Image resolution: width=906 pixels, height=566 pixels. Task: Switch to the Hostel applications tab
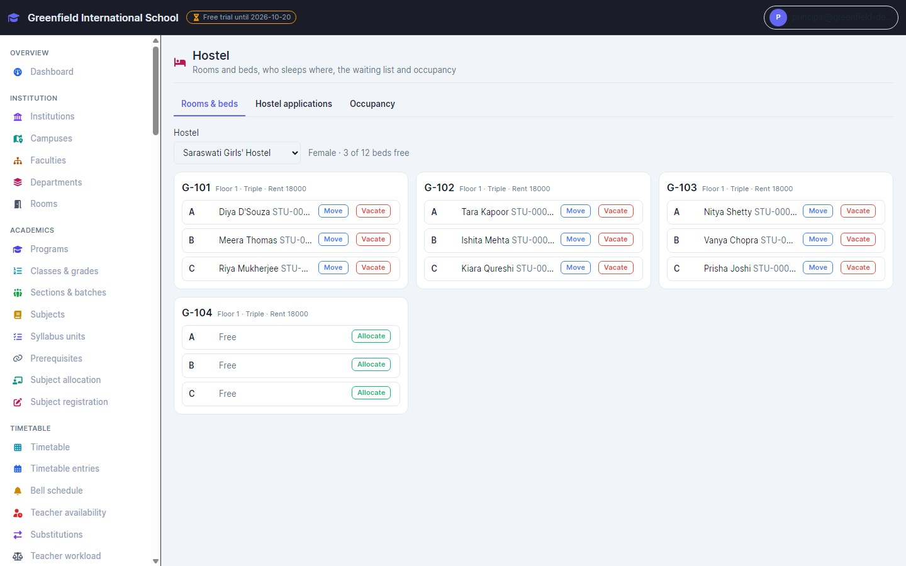pyautogui.click(x=294, y=104)
